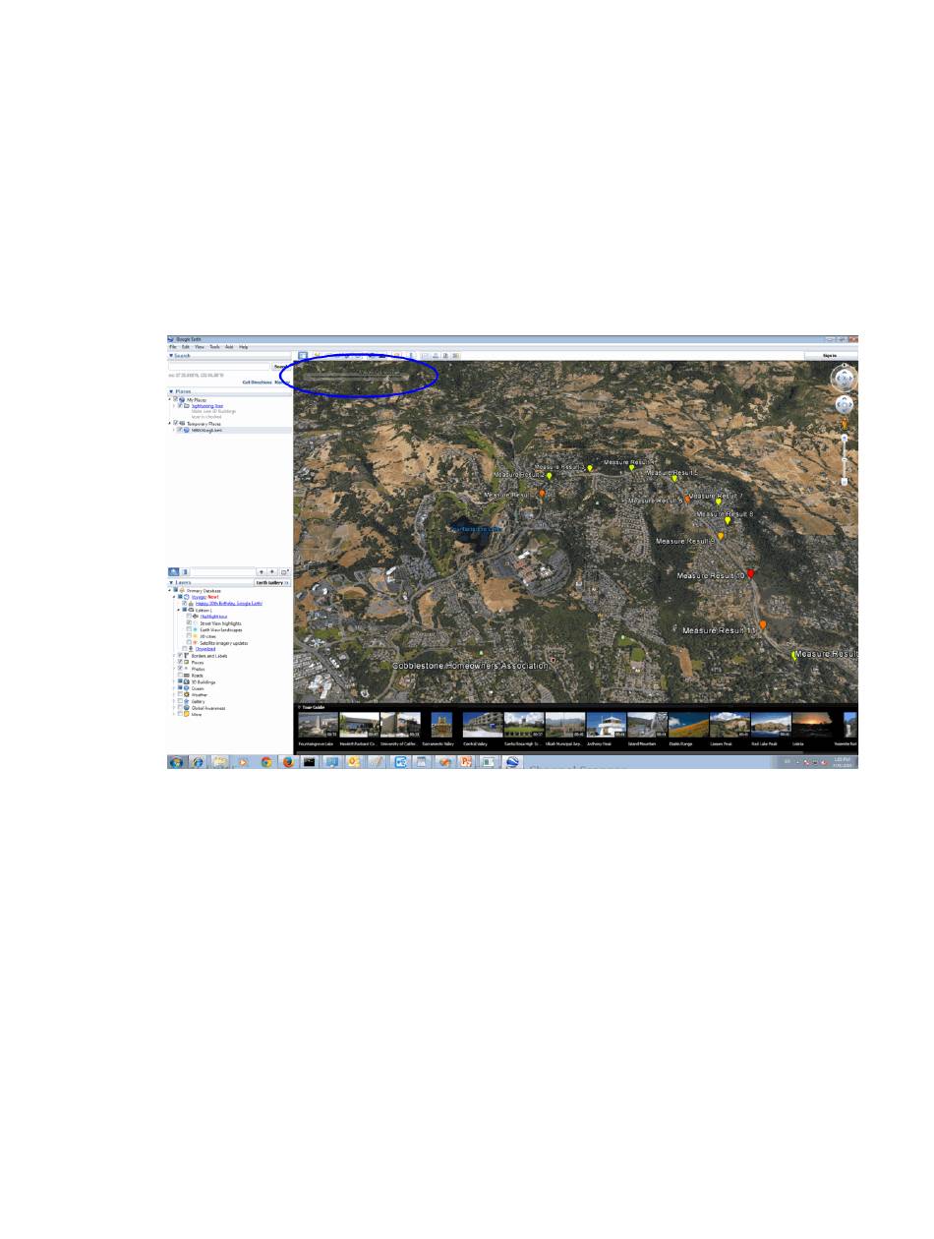
Task: Select the Street View pegman icon
Action: point(845,424)
